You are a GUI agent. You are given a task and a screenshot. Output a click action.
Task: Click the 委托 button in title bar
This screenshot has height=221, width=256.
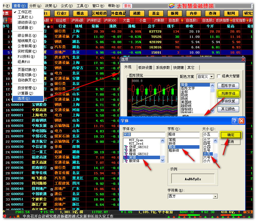pos(127,6)
